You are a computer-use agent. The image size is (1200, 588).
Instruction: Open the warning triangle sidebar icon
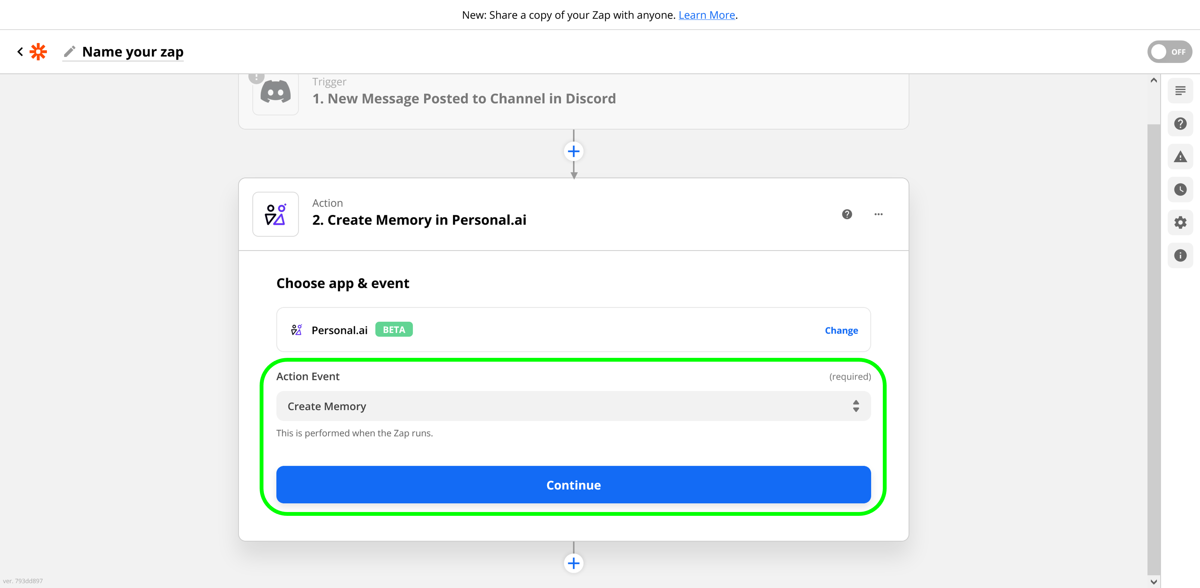[x=1180, y=157]
